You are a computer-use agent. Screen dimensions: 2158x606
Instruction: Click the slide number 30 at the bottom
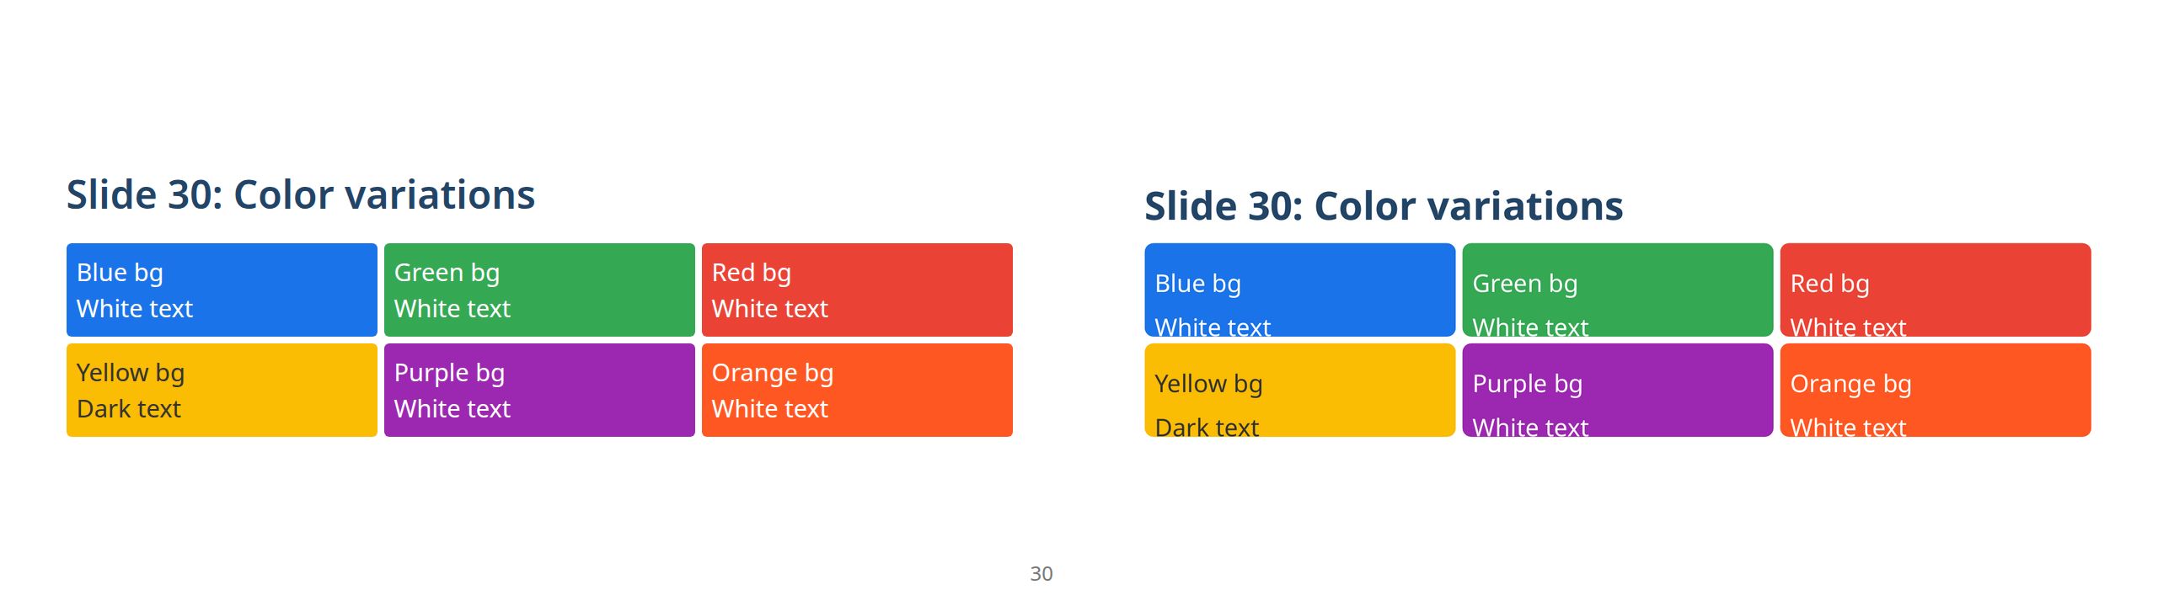(x=1041, y=574)
